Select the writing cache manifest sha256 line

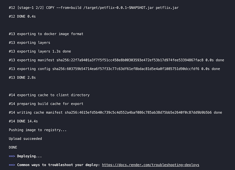[115, 113]
